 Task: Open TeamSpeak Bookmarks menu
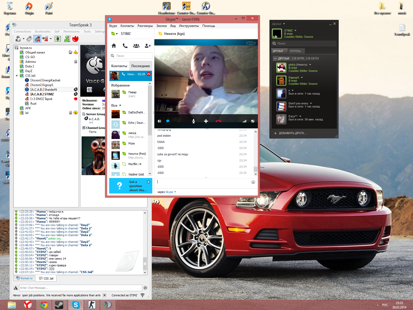43,32
